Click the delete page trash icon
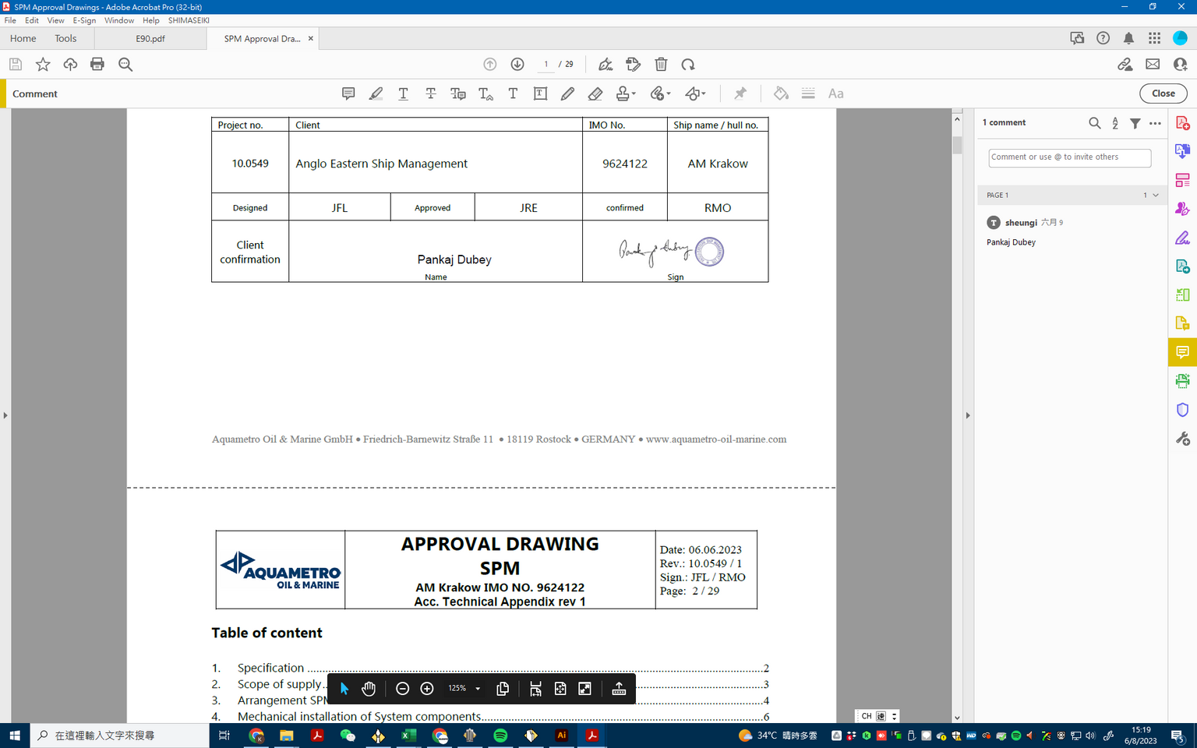Viewport: 1197px width, 748px height. click(661, 65)
